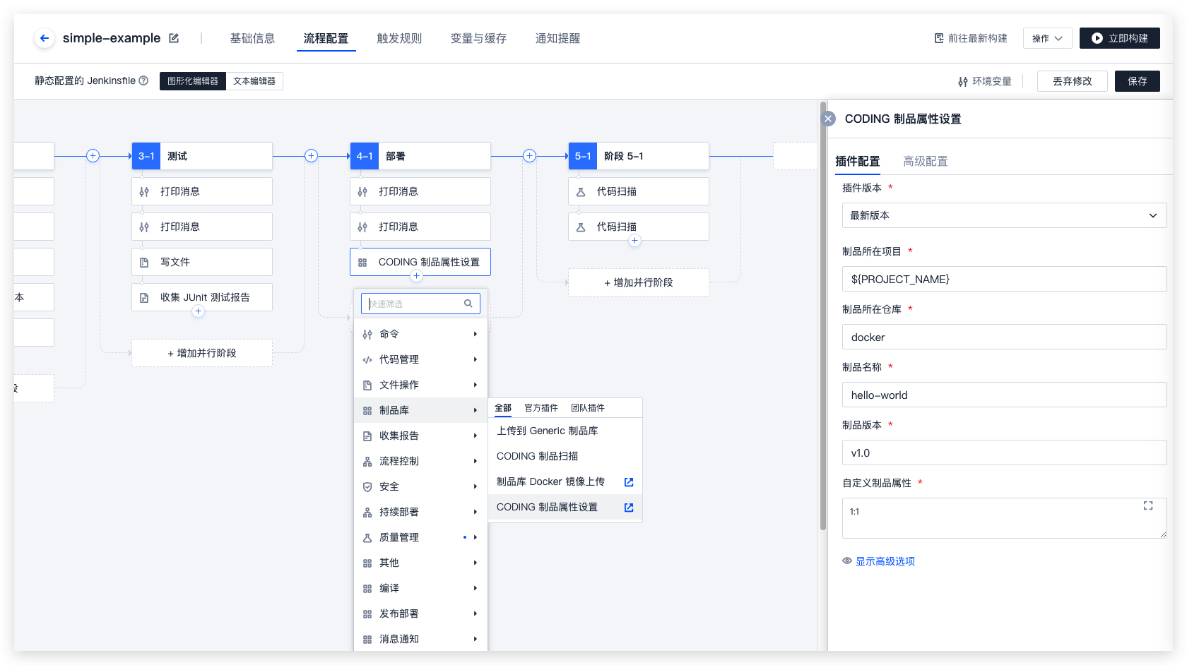The height and width of the screenshot is (665, 1187).
Task: Open the 操作 dropdown
Action: click(x=1048, y=38)
